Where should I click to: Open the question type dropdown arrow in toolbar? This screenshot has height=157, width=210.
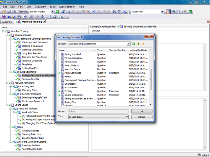coord(27,17)
